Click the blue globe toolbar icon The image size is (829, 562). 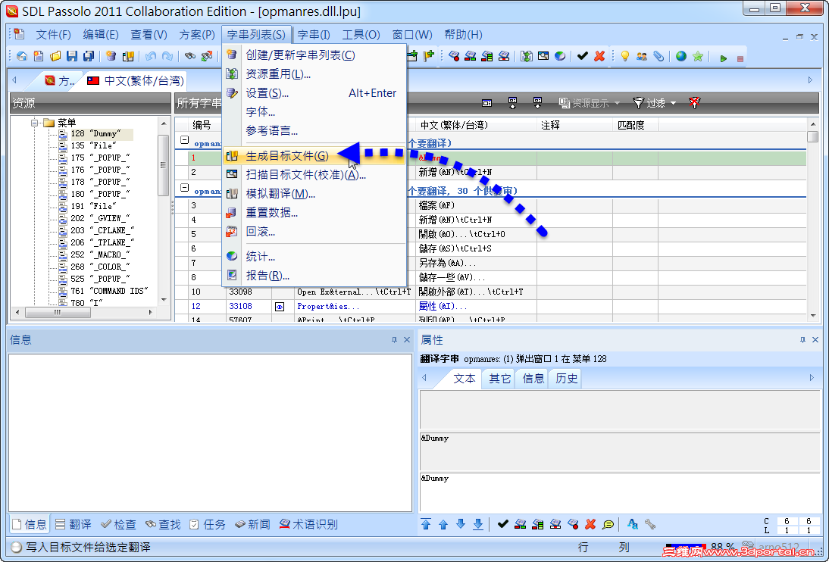pyautogui.click(x=681, y=56)
